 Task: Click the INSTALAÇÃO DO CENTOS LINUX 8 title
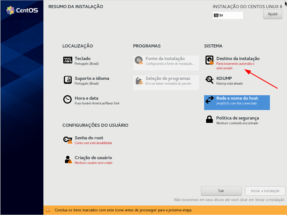click(247, 7)
